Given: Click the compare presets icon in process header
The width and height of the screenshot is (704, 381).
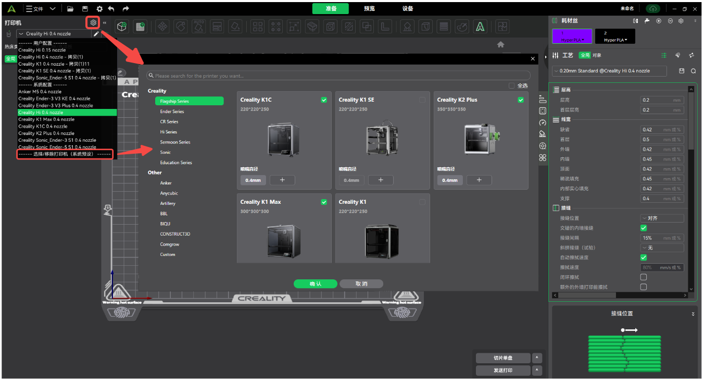Looking at the screenshot, I should 692,55.
